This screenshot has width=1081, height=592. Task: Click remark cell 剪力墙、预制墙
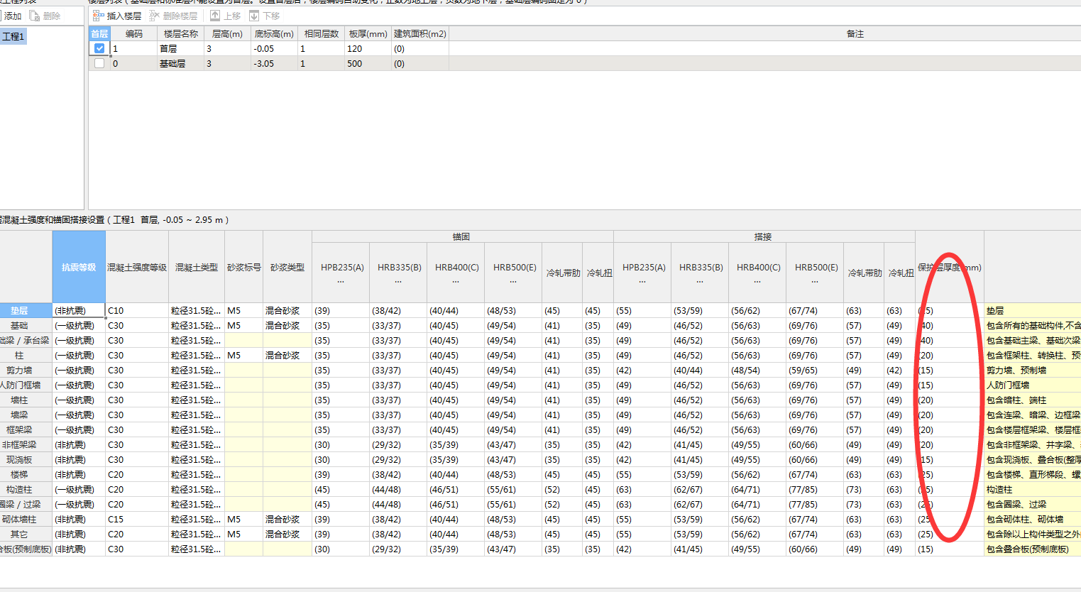pos(1033,370)
